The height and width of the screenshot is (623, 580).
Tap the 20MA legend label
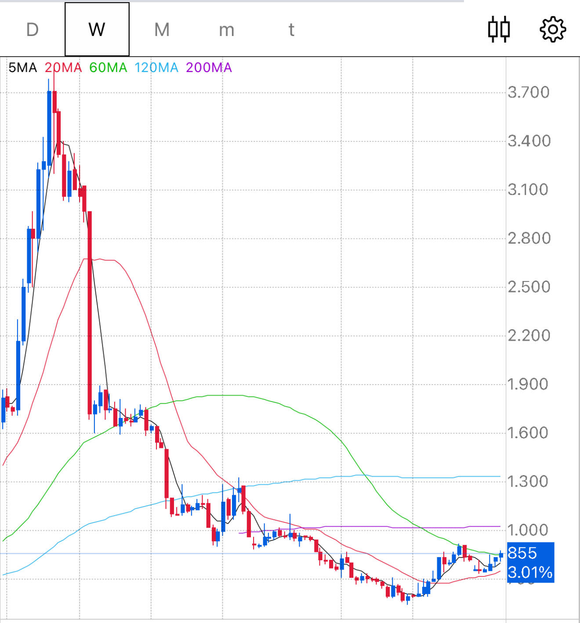63,68
